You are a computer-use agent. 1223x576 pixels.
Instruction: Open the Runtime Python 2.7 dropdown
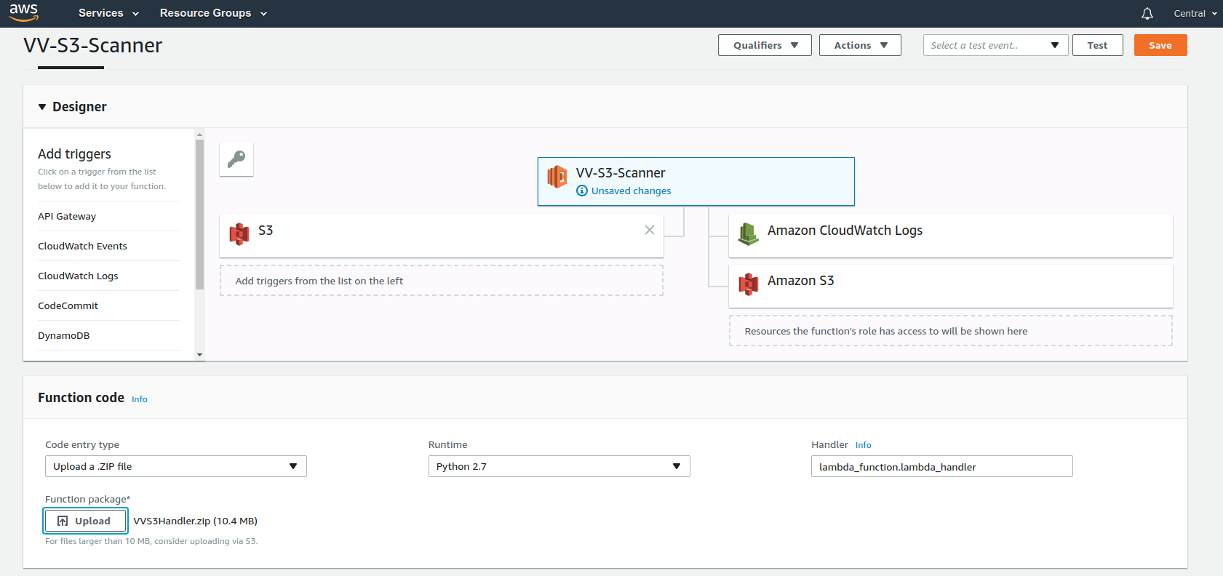(559, 466)
